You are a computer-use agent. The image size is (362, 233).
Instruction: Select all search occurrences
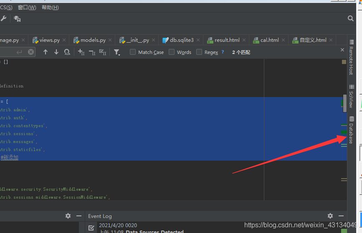click(103, 52)
